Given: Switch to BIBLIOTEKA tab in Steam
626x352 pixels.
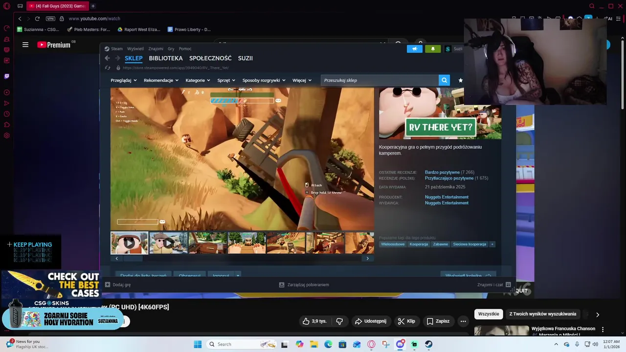Looking at the screenshot, I should (166, 58).
